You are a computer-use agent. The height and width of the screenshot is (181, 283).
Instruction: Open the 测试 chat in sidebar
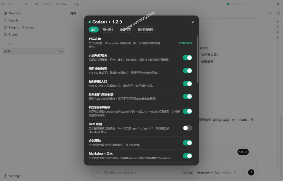coord(33,51)
